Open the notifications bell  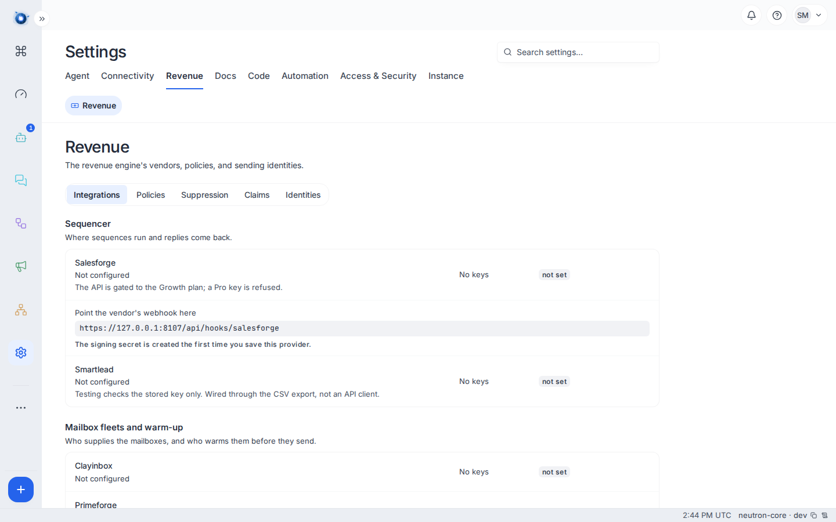(751, 15)
